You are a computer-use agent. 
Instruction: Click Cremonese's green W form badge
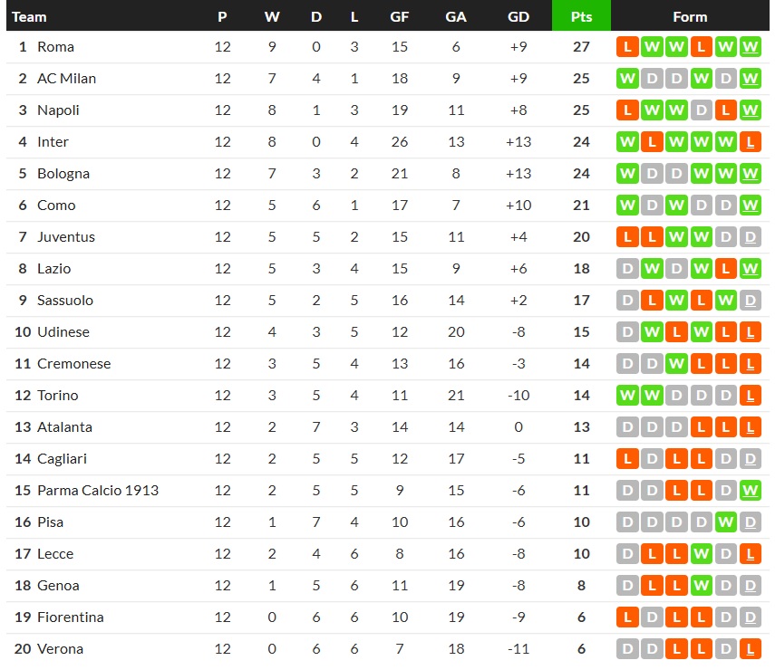[676, 364]
